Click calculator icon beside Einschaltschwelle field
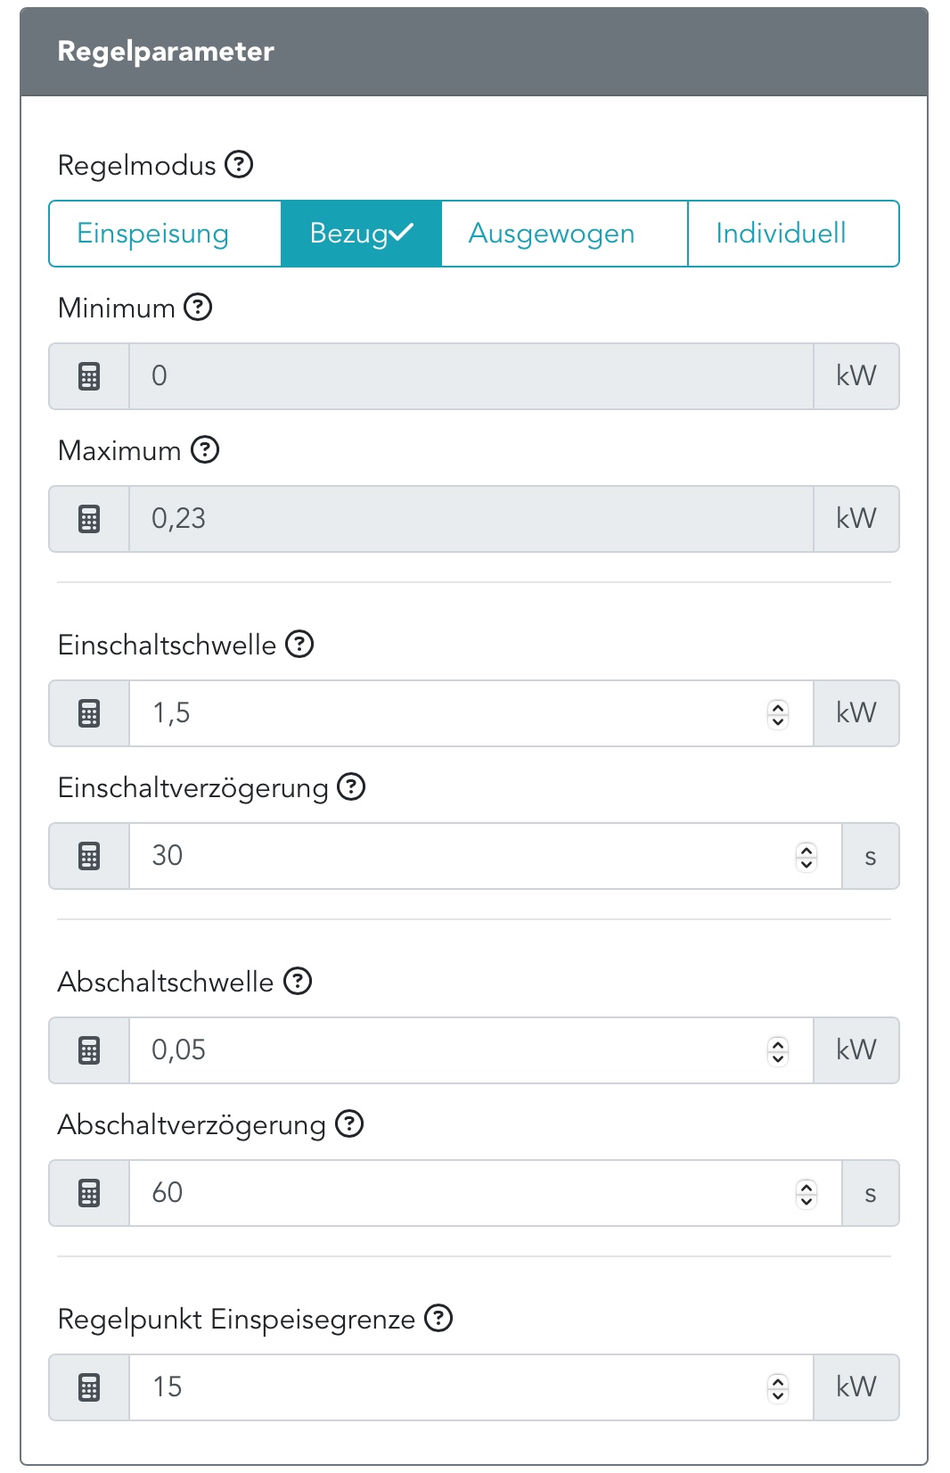 (x=89, y=713)
